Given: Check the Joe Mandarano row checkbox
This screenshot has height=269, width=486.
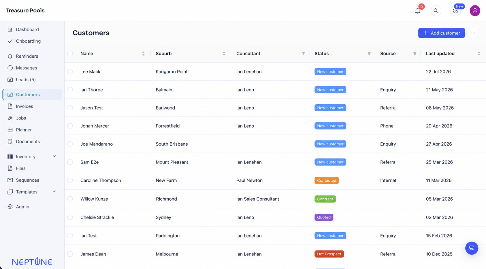Looking at the screenshot, I should click(70, 144).
